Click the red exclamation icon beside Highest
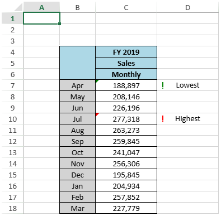The height and width of the screenshot is (216, 221). pos(163,119)
